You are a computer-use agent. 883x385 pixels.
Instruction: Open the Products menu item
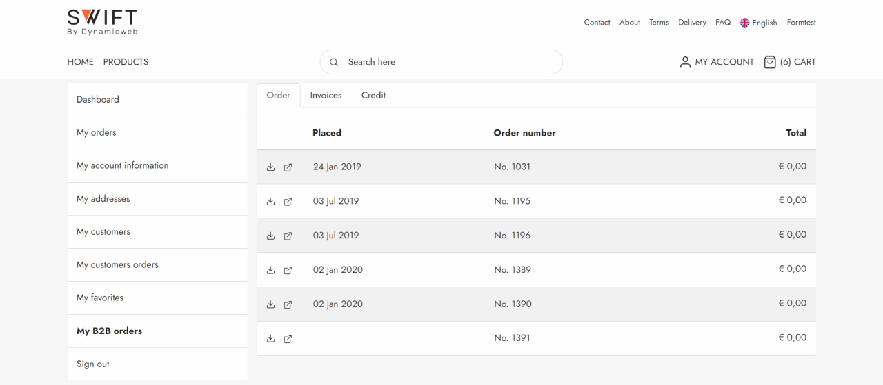126,62
